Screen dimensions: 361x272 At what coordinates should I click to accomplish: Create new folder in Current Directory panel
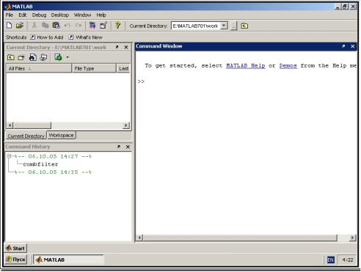click(x=21, y=57)
